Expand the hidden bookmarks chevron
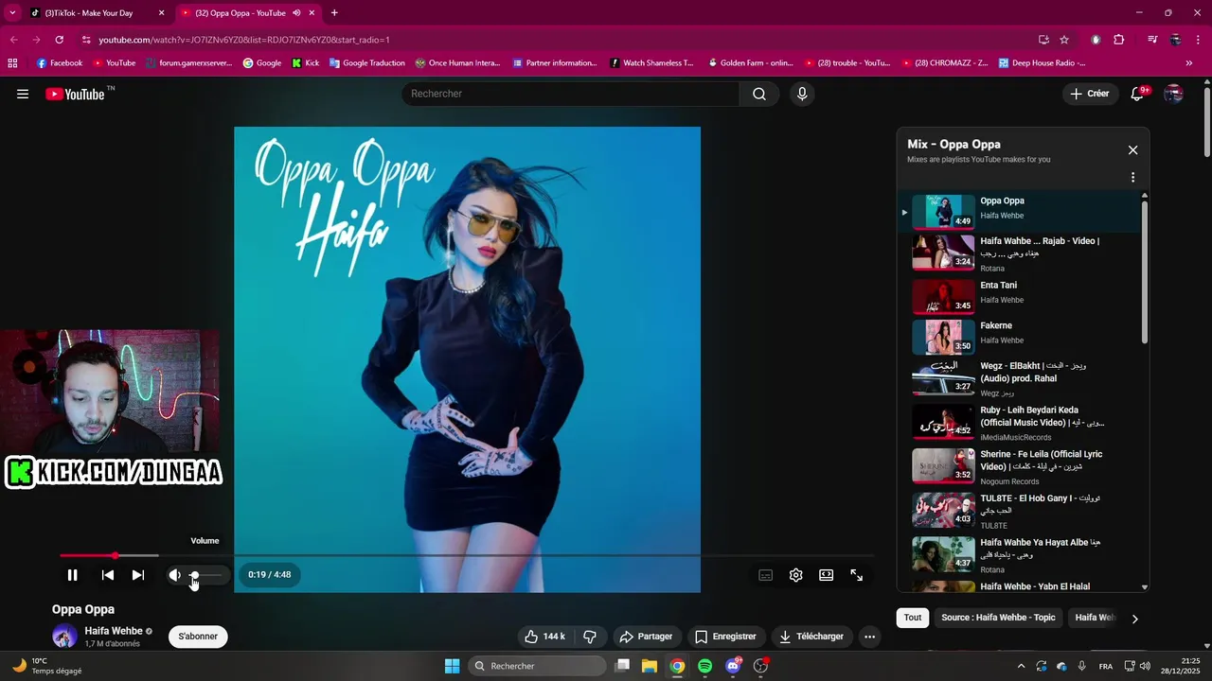Image resolution: width=1212 pixels, height=681 pixels. [1188, 63]
